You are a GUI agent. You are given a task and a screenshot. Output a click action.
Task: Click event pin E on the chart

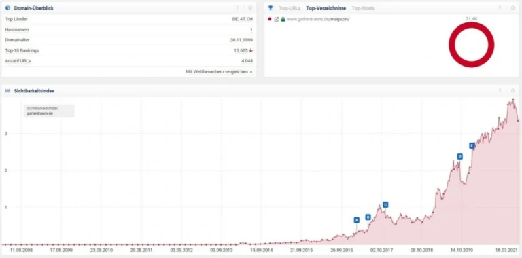click(x=472, y=145)
